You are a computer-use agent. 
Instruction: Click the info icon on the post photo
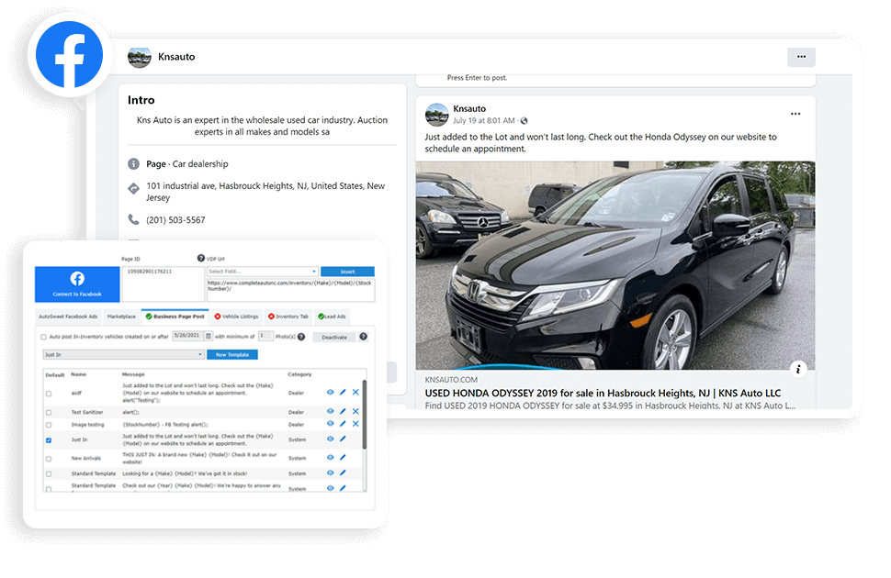[798, 369]
